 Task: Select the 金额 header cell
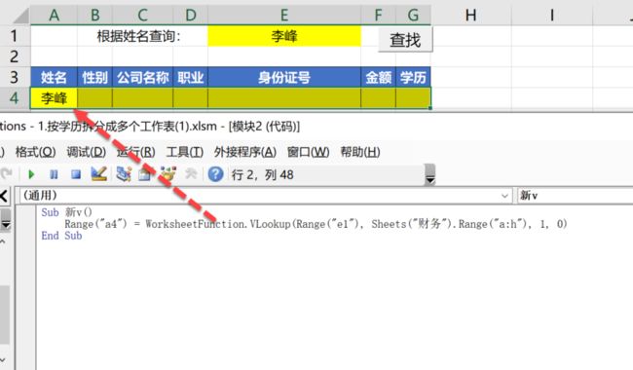pyautogui.click(x=378, y=77)
